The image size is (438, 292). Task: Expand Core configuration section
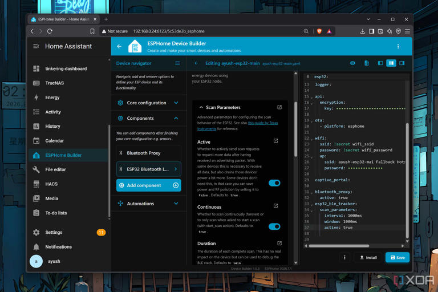point(149,103)
